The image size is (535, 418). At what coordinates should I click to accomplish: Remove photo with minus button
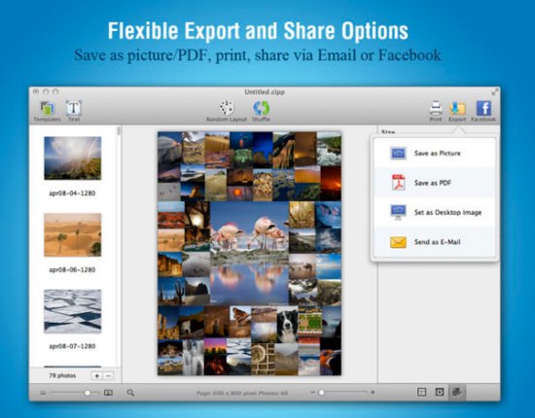pos(108,376)
